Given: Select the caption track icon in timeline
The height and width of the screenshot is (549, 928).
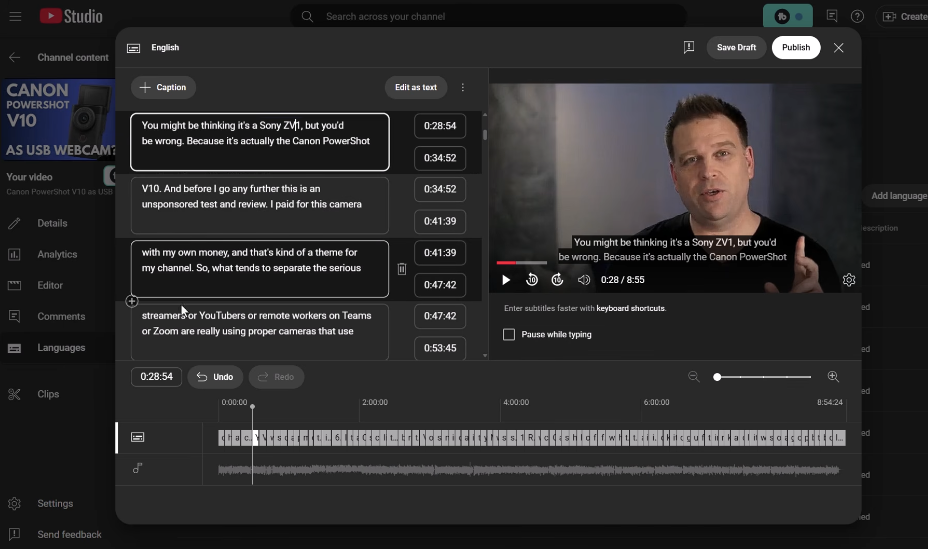Looking at the screenshot, I should tap(138, 437).
